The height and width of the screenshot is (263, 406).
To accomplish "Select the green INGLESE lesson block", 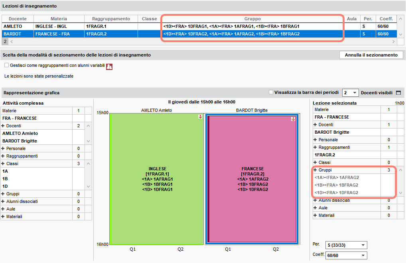I will pos(157,179).
